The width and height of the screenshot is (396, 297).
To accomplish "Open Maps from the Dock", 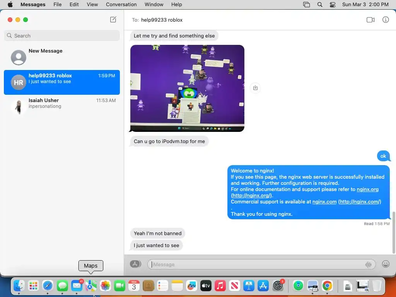I will [91, 286].
